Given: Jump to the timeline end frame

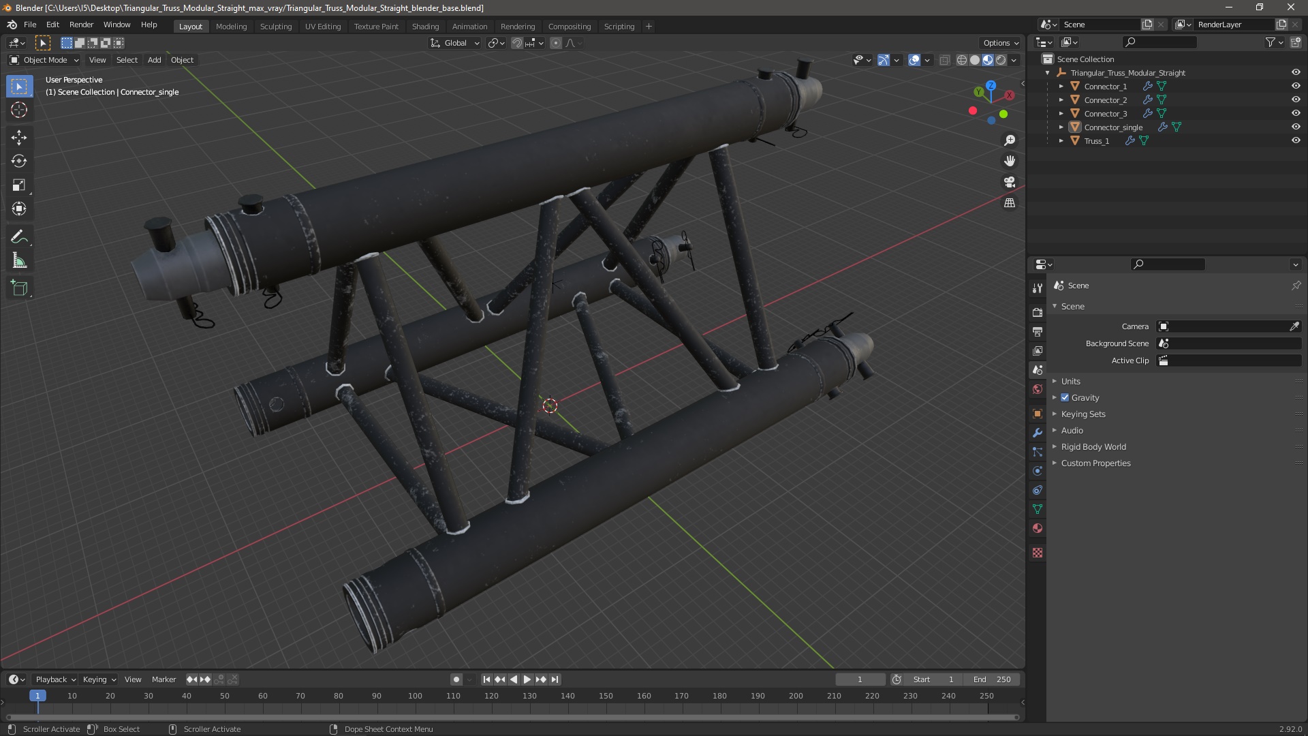Looking at the screenshot, I should [555, 679].
